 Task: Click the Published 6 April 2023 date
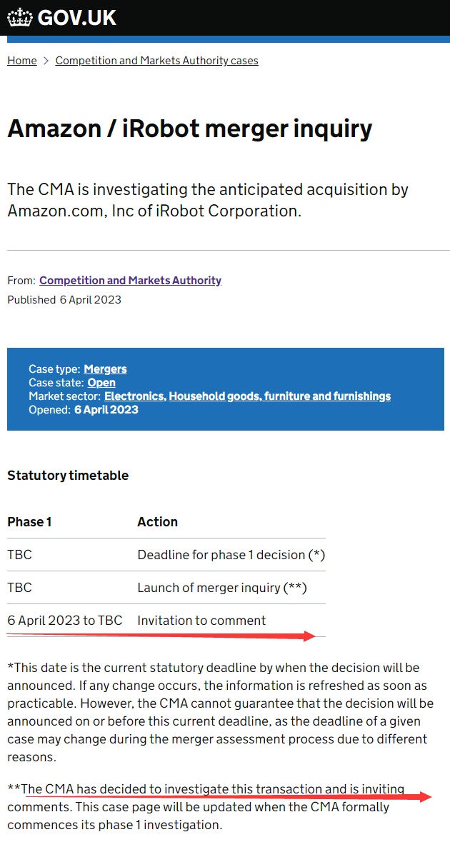pos(64,300)
